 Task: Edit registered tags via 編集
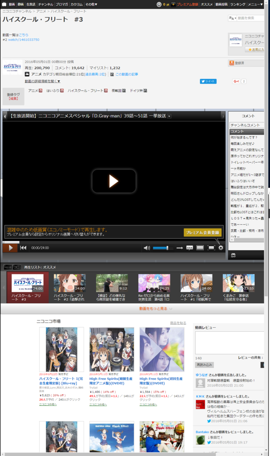[x=13, y=98]
